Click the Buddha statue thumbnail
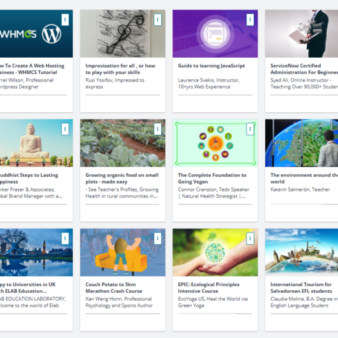The width and height of the screenshot is (338, 338). pyautogui.click(x=36, y=143)
